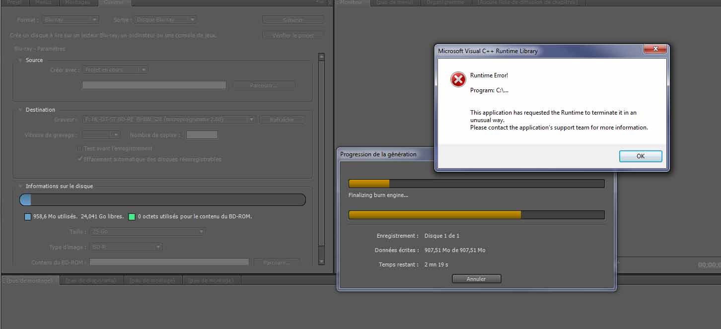Click the 'Nombre de copies' input field
721x329 pixels.
tap(202, 135)
